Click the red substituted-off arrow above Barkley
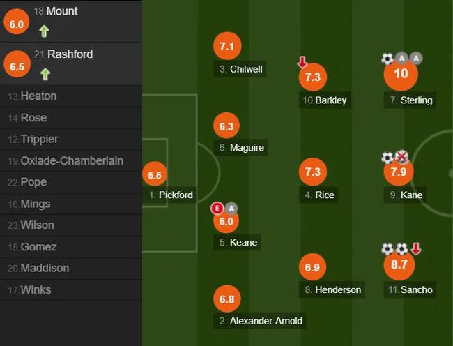This screenshot has width=453, height=346. (x=302, y=62)
